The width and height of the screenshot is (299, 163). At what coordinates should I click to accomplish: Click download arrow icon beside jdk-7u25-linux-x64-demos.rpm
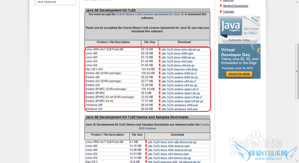tap(146, 154)
